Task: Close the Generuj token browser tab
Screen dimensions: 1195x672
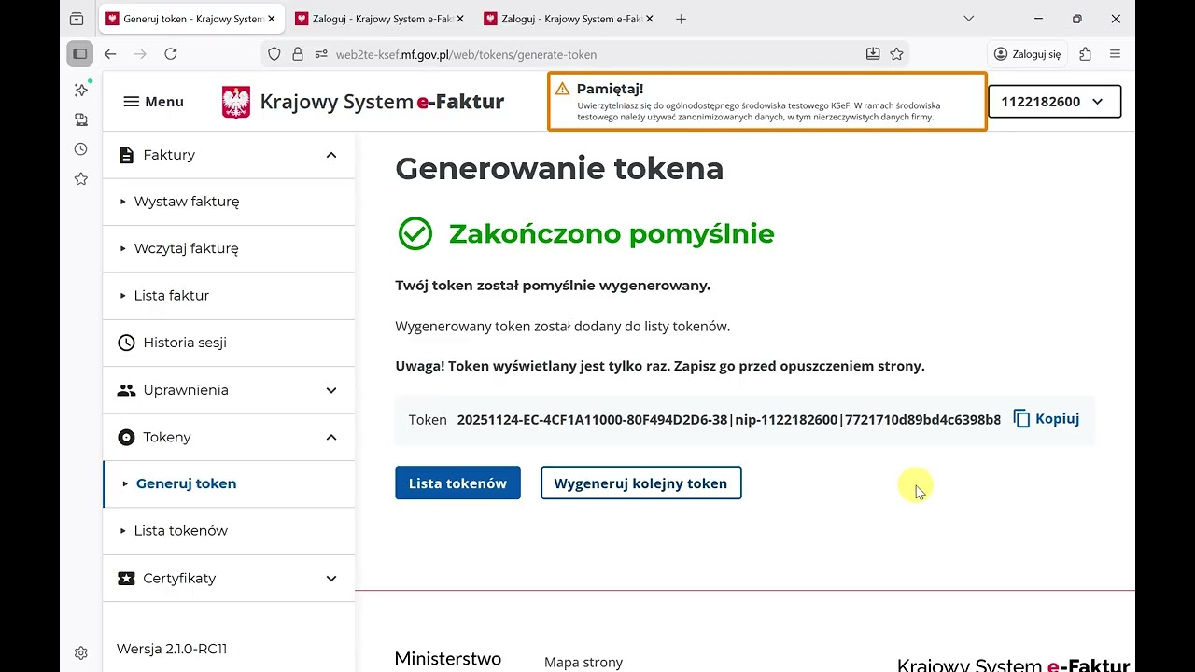Action: [271, 19]
